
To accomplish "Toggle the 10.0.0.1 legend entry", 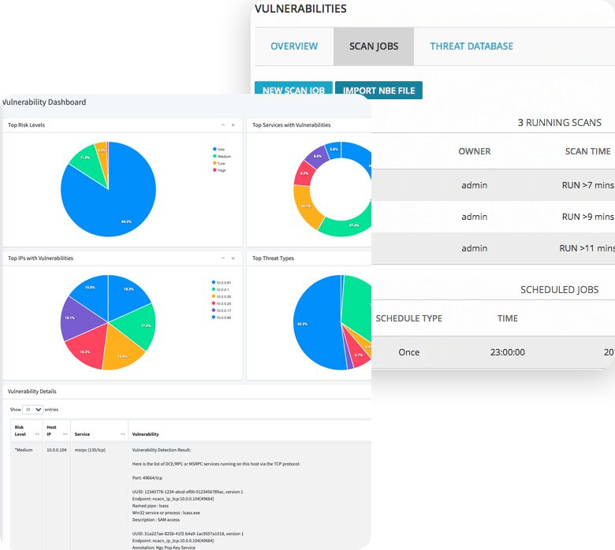I will [x=221, y=289].
